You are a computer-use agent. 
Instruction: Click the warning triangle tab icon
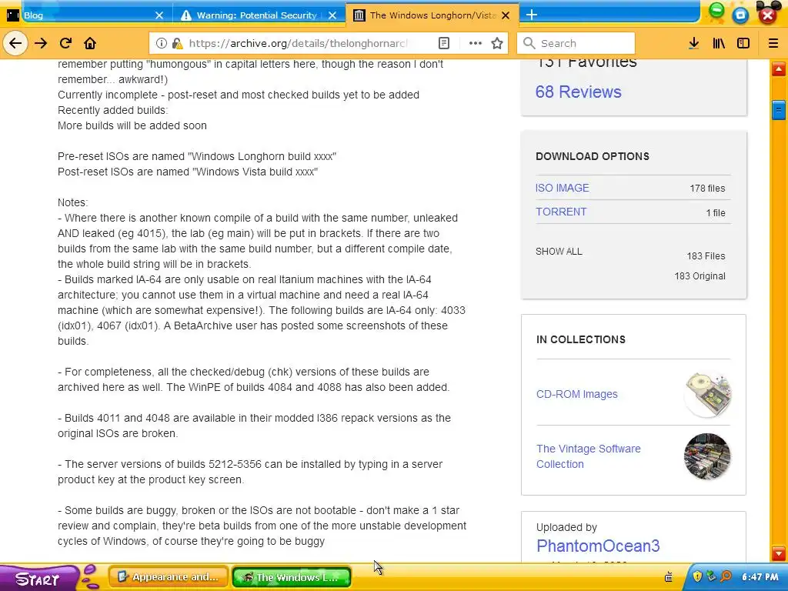coord(186,15)
